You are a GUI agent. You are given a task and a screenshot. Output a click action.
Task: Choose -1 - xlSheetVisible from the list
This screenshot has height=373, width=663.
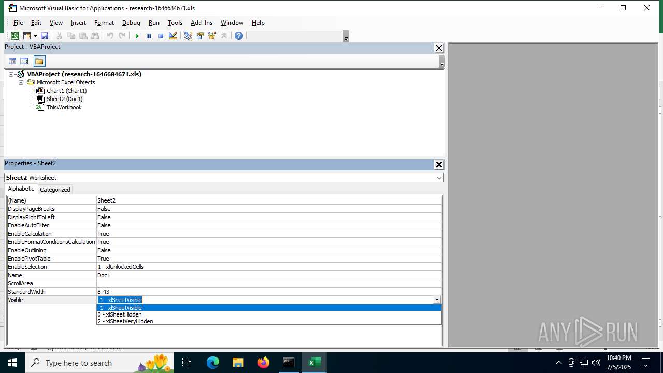pos(269,308)
